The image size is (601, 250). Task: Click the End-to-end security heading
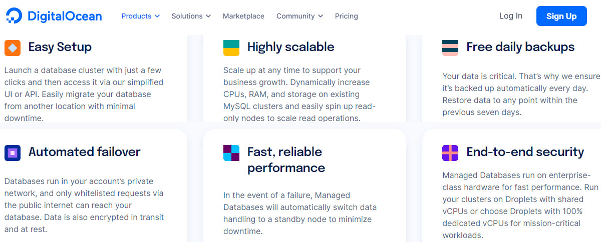525,151
